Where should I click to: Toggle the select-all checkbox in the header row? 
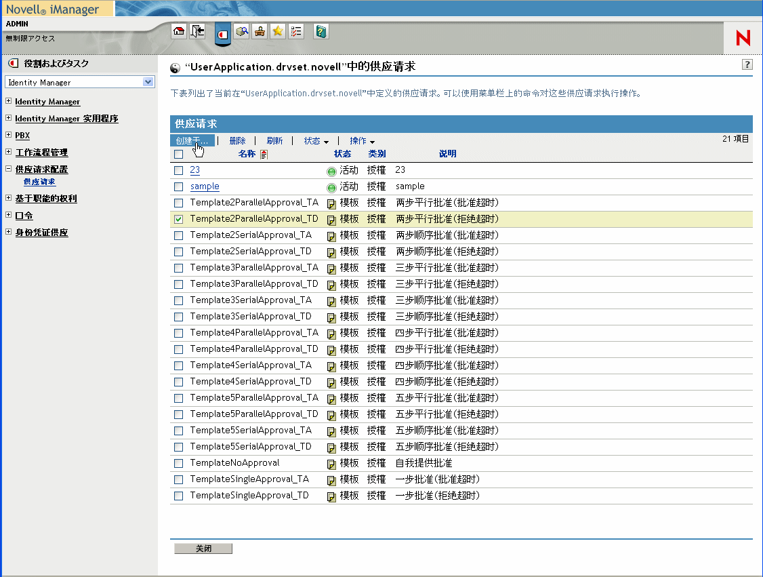[x=178, y=154]
